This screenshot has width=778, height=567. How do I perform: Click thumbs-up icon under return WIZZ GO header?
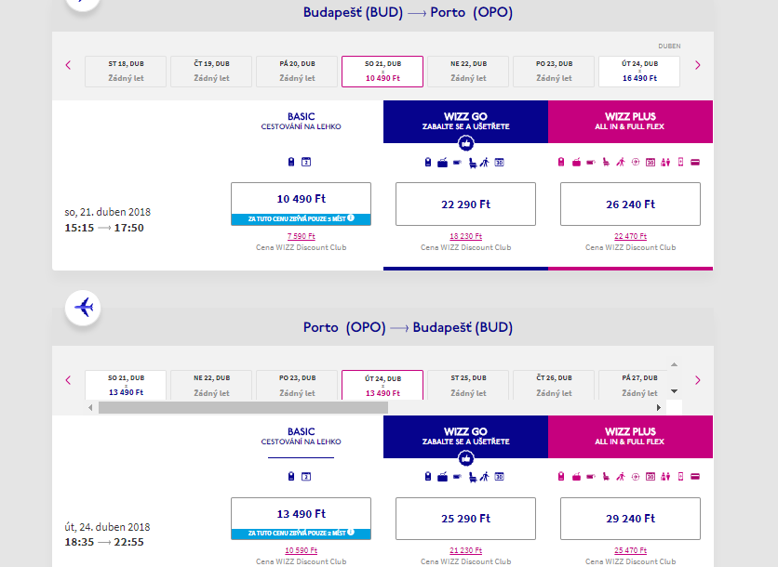coord(465,457)
